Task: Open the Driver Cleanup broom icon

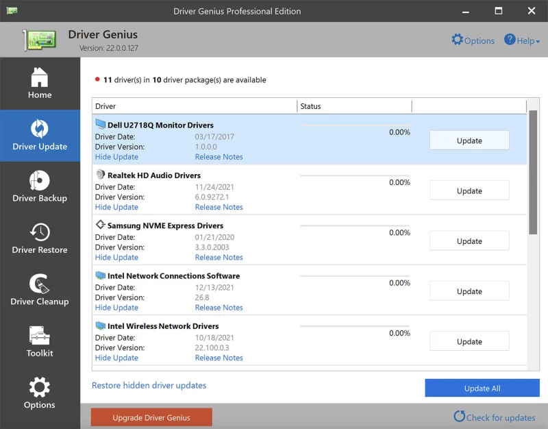Action: 40,284
